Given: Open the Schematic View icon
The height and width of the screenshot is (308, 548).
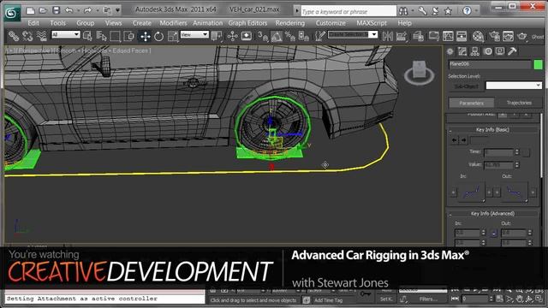Looking at the screenshot, I should click(462, 36).
